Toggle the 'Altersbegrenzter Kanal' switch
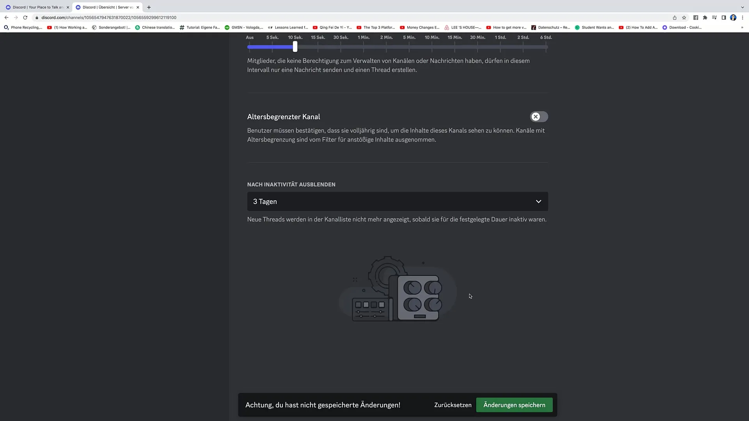The image size is (749, 421). point(539,117)
